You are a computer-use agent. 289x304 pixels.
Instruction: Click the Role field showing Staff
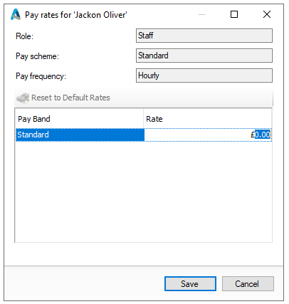204,36
